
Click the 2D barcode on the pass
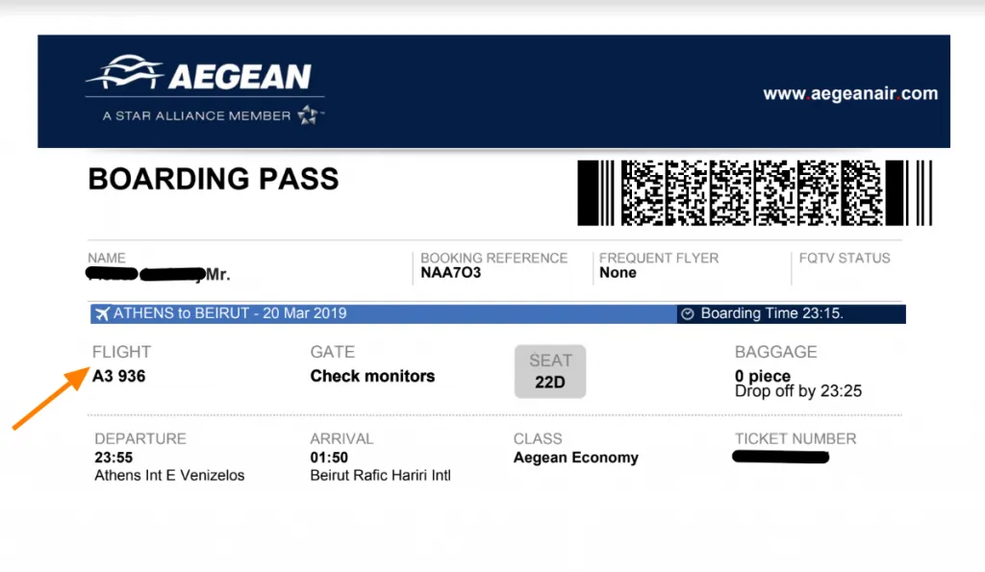point(754,193)
